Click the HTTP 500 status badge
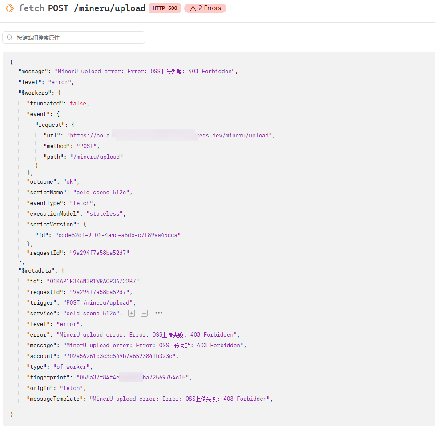 click(x=165, y=8)
